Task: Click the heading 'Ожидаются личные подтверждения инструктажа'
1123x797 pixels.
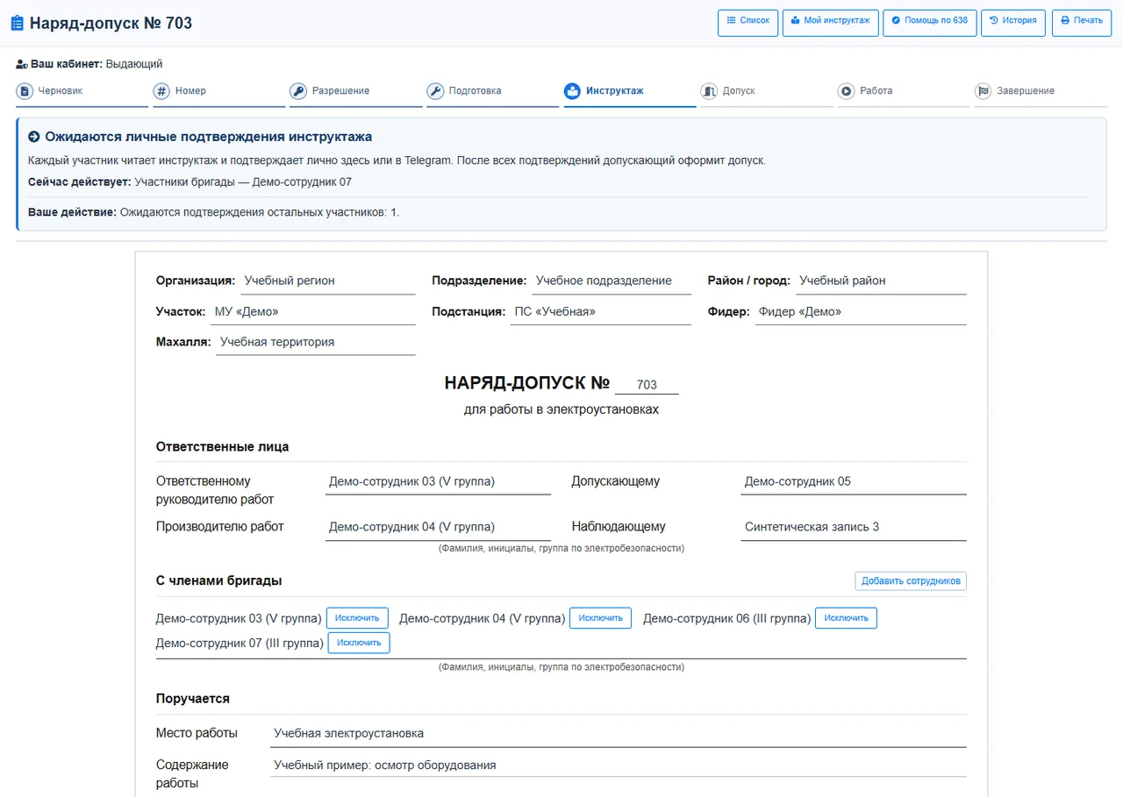Action: coord(209,137)
